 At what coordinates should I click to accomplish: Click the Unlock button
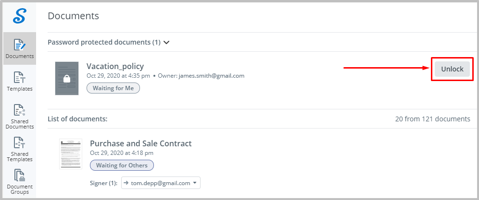[452, 69]
